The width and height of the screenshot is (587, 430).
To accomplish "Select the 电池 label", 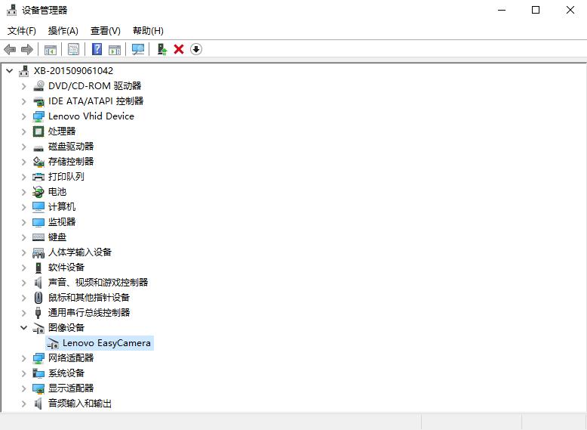I will tap(57, 191).
